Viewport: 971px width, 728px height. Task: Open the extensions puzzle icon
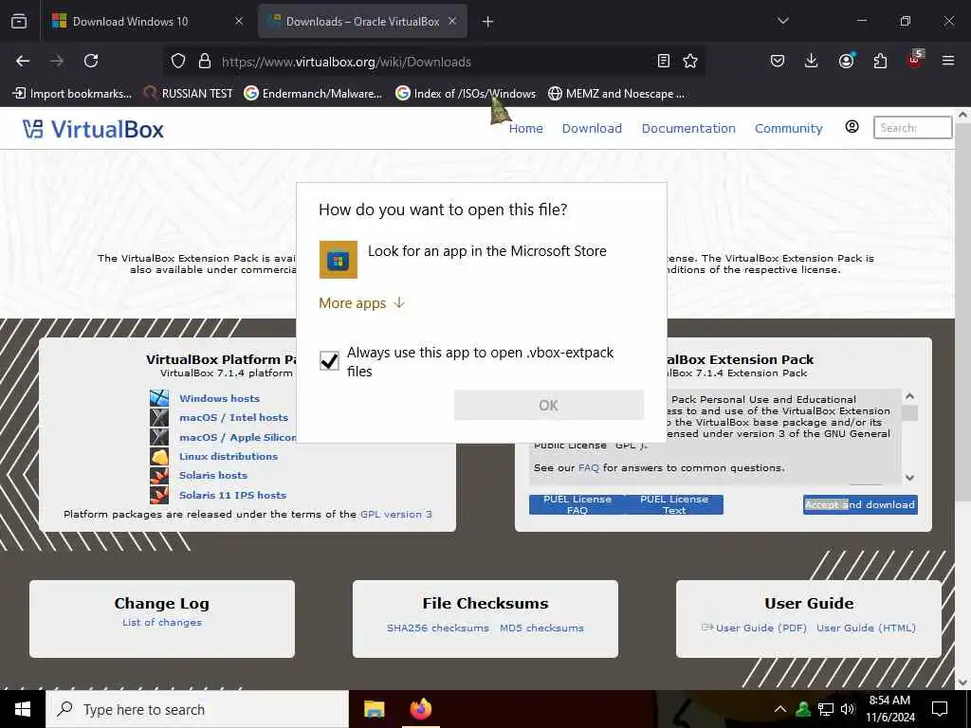[x=880, y=61]
